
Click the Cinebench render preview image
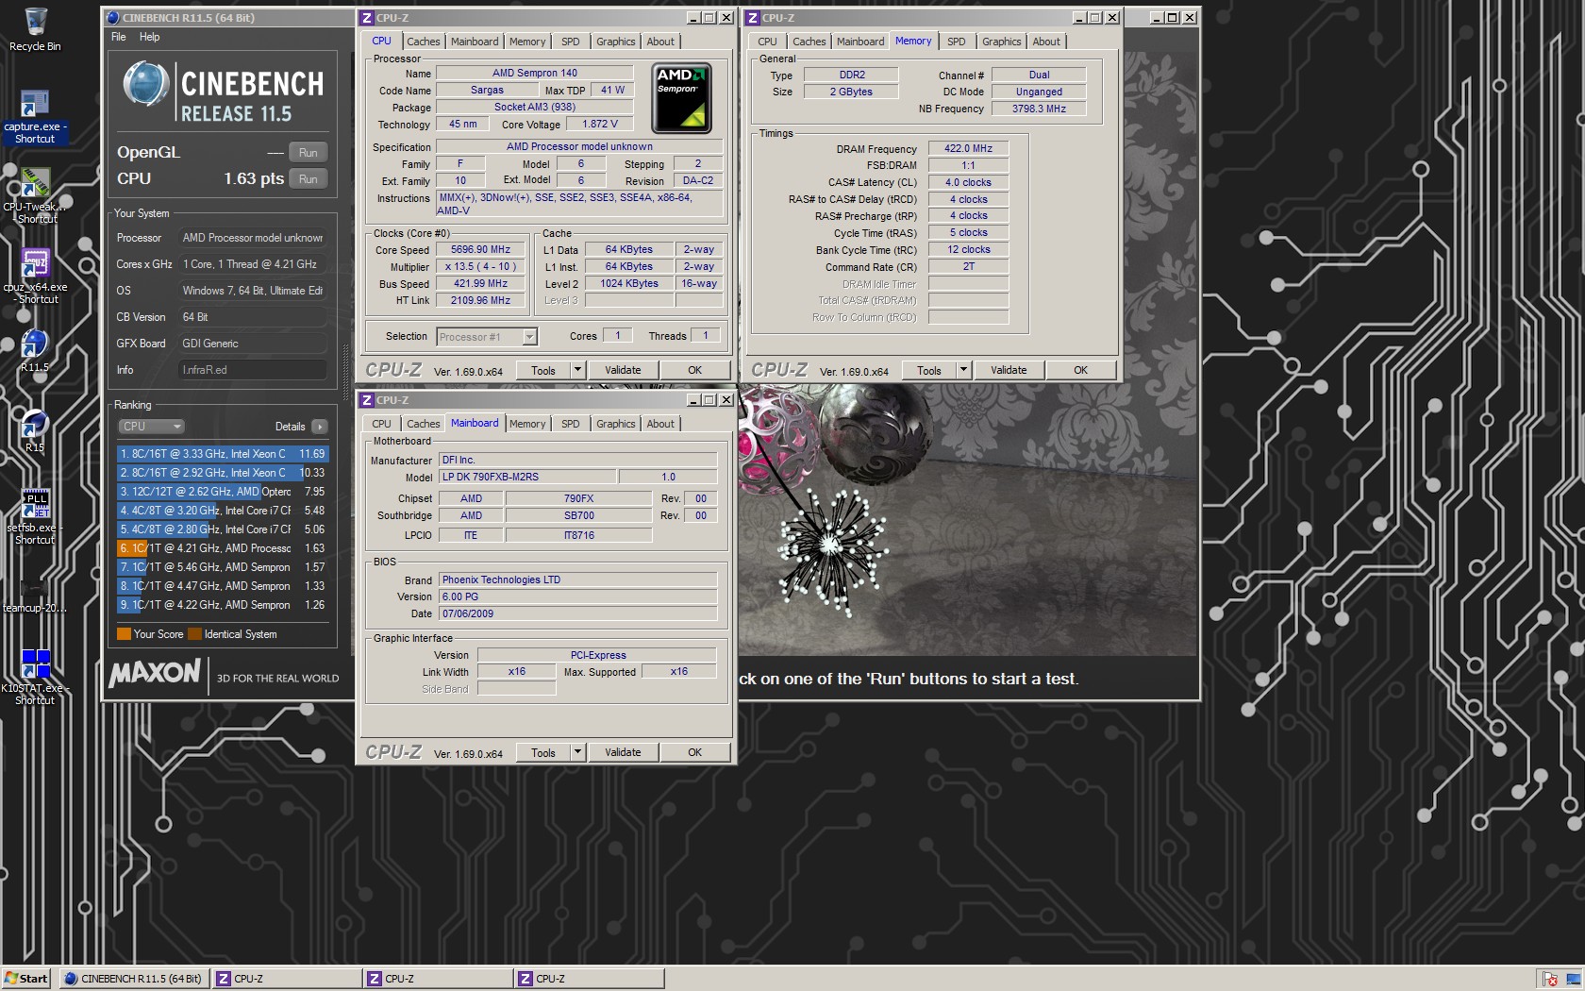pos(967,518)
